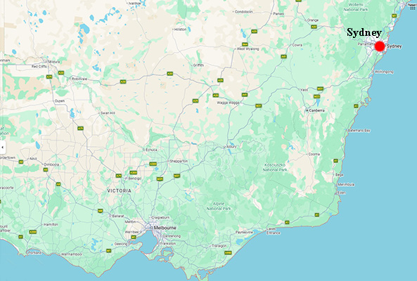Select the Wollongong label on the coast
Screen dimensions: 417x281
coord(384,72)
